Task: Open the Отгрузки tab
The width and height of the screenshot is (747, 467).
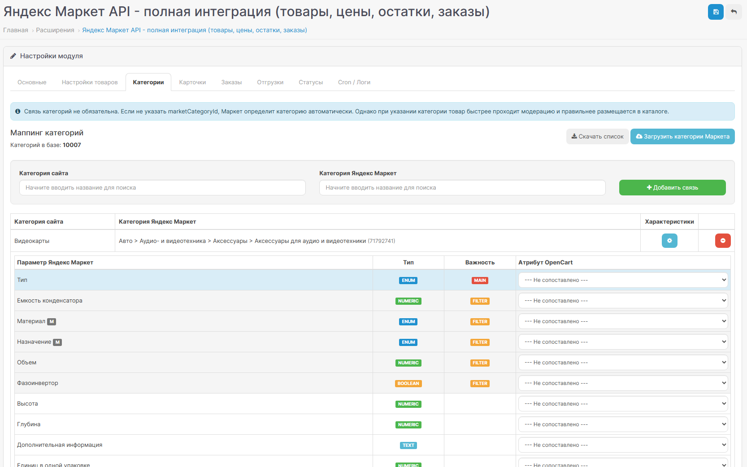Action: [x=270, y=82]
